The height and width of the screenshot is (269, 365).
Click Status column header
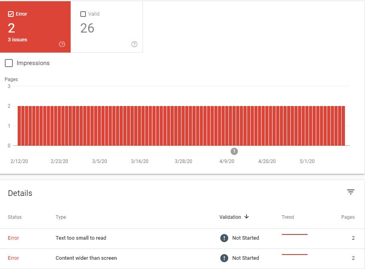[15, 217]
